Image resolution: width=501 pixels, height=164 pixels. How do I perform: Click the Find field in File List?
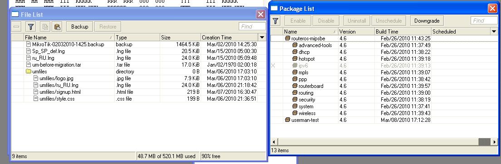click(x=252, y=26)
